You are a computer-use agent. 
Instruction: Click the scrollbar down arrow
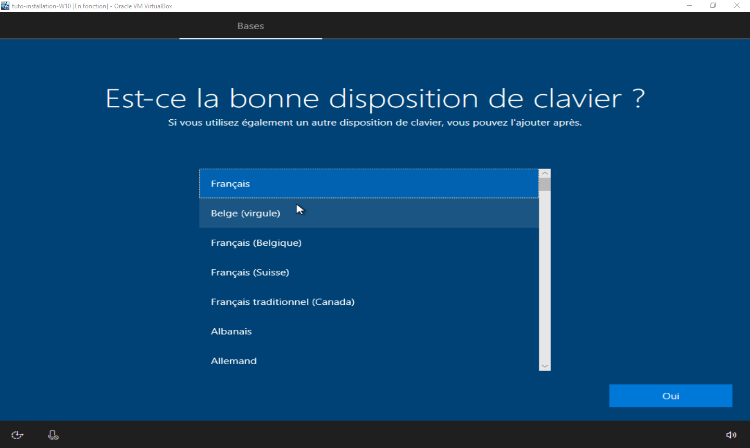544,366
